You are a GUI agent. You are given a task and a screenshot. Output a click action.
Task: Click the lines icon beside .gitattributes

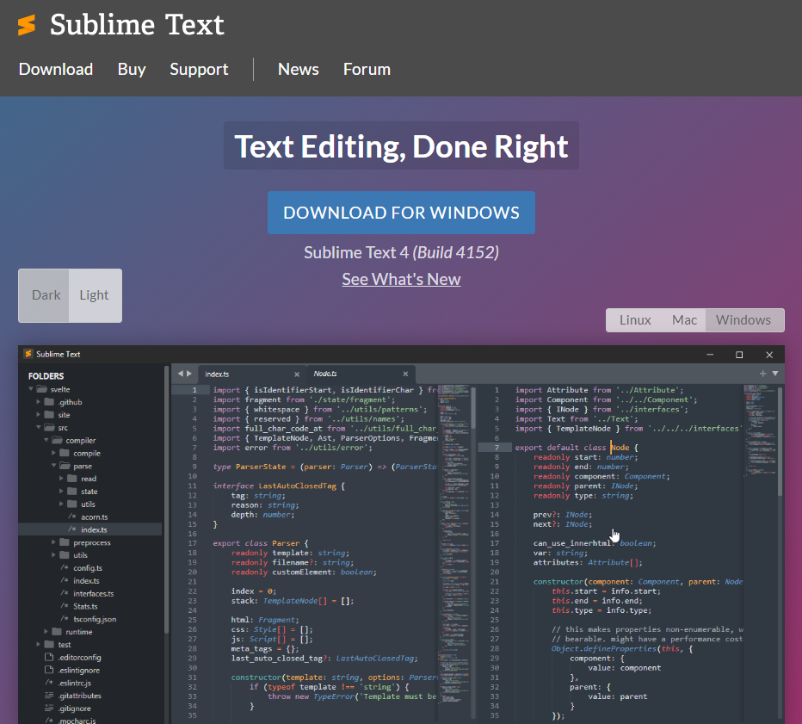(x=49, y=696)
